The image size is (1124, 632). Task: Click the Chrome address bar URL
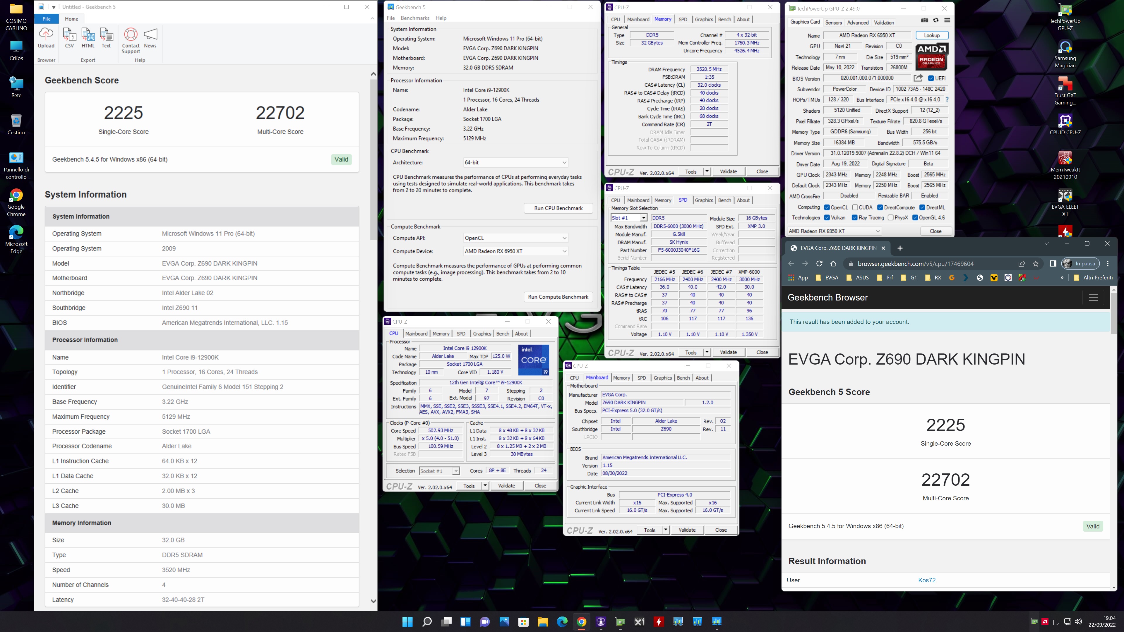click(915, 264)
